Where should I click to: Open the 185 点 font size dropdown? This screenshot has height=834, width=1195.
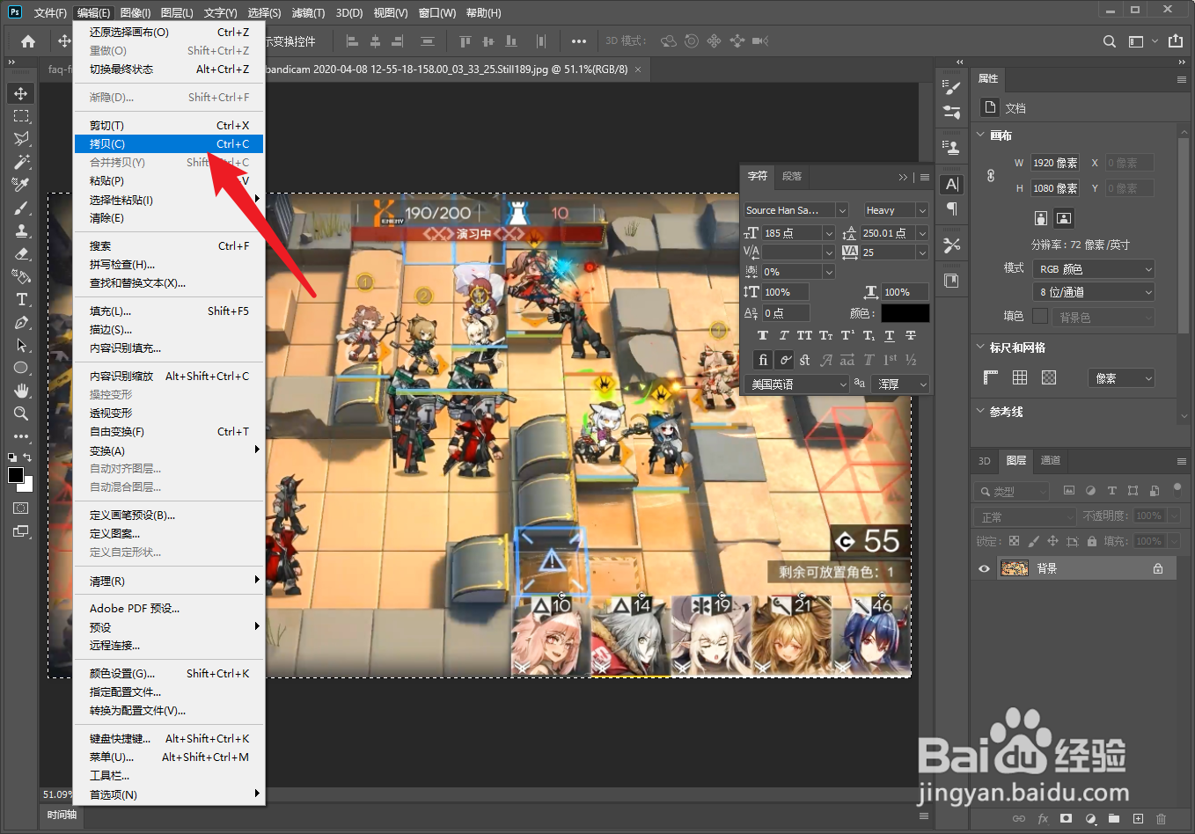point(828,233)
